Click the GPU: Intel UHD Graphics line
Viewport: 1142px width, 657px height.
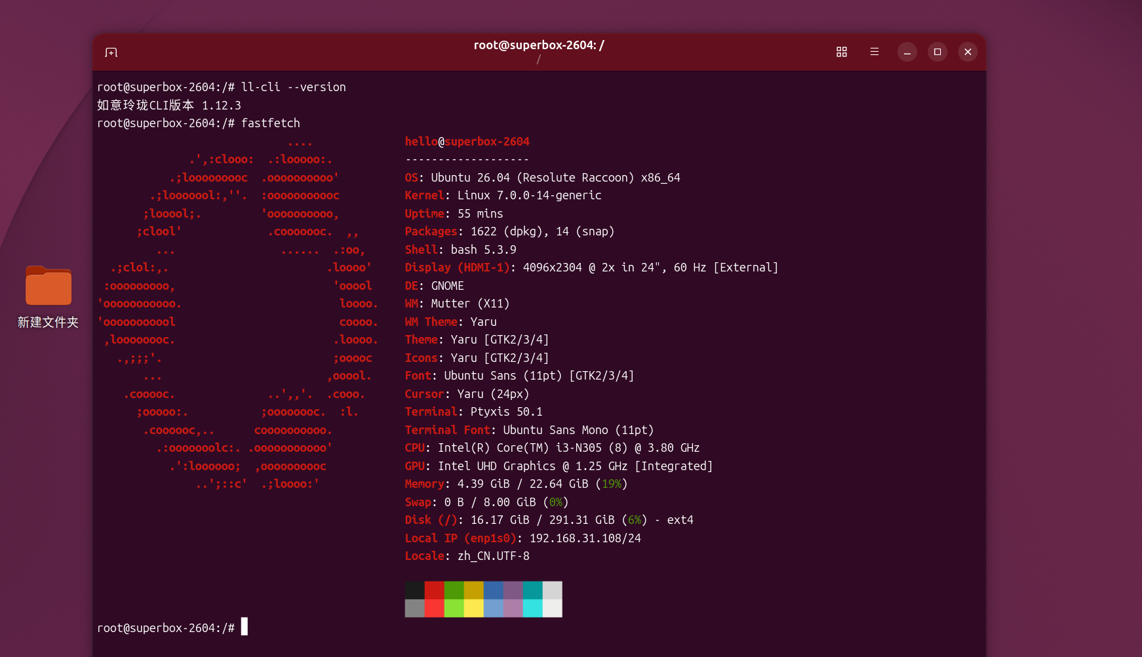tap(559, 466)
